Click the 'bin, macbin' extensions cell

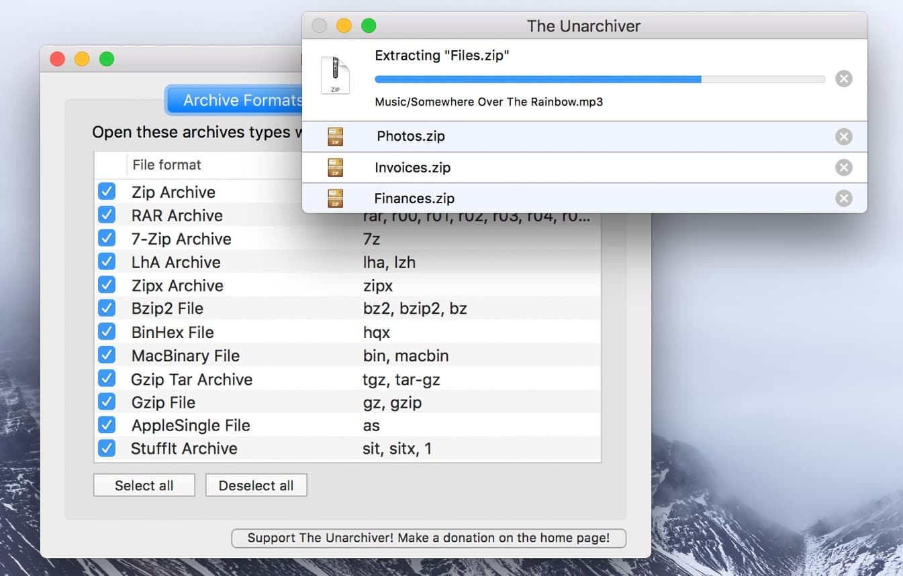(406, 355)
